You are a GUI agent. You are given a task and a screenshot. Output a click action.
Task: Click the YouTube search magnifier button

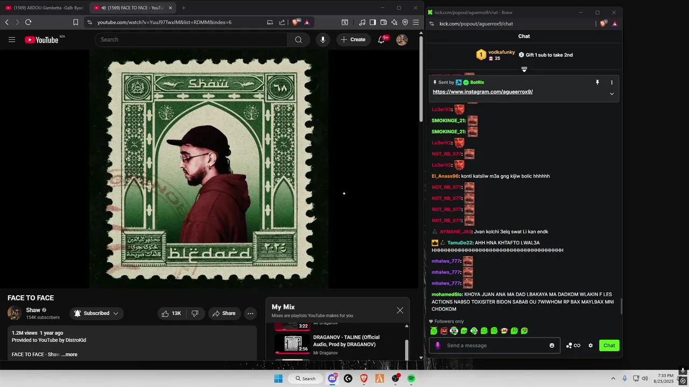[298, 40]
